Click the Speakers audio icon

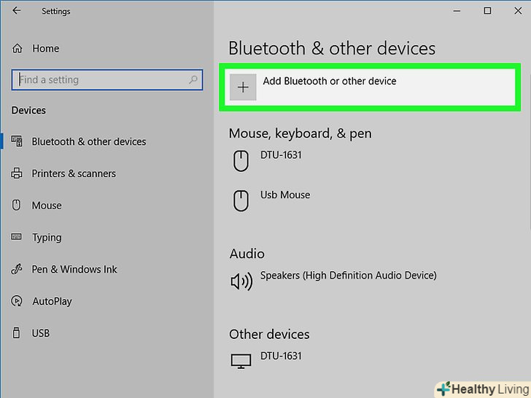241,281
